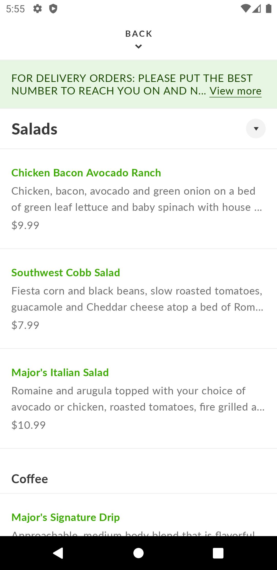Viewport: 277px width, 570px height.
Task: Tap the Southwest Cobb Salad description
Action: (137, 299)
